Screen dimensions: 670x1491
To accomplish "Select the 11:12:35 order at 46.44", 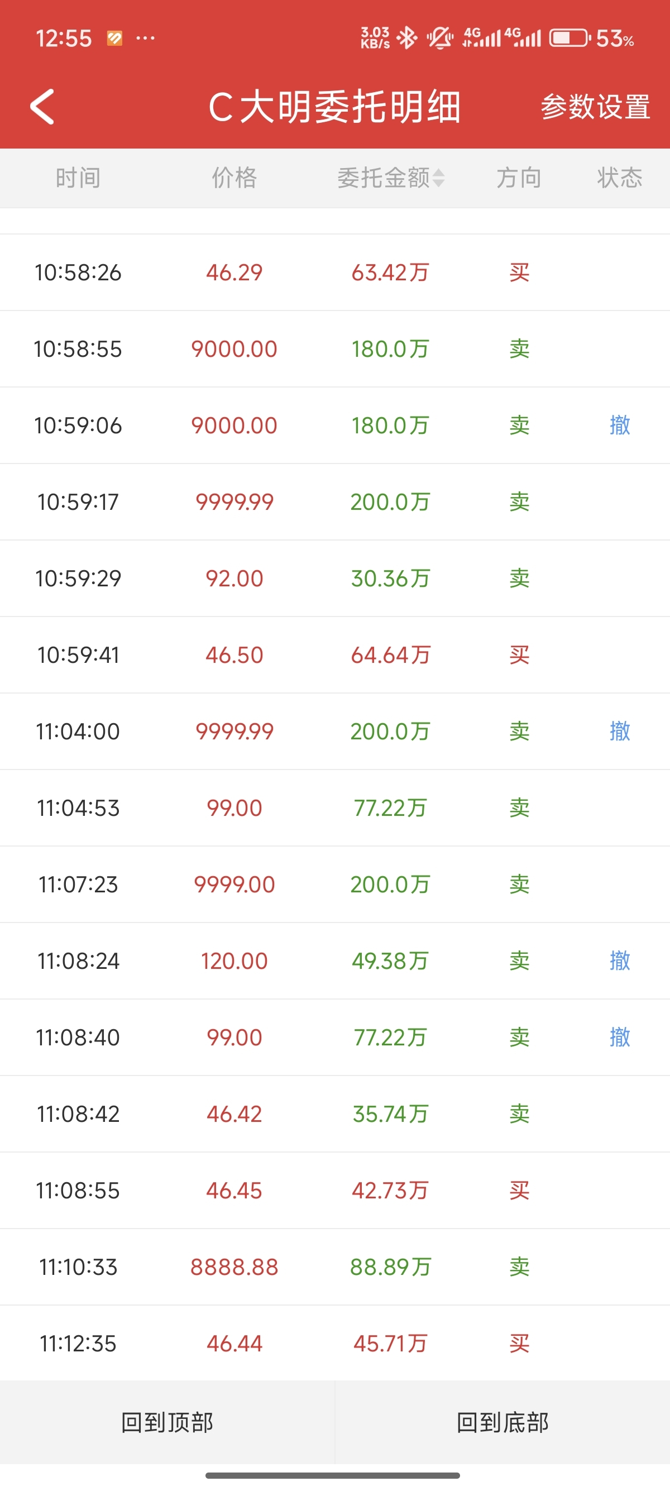I will [334, 1344].
